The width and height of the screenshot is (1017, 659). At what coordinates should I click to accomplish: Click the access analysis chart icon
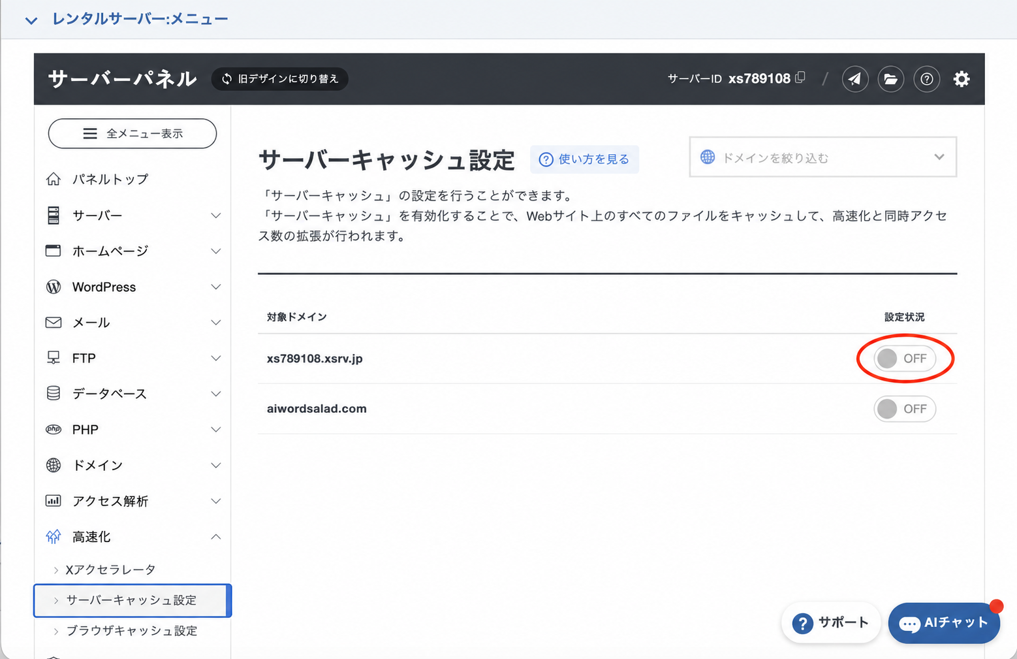tap(54, 501)
